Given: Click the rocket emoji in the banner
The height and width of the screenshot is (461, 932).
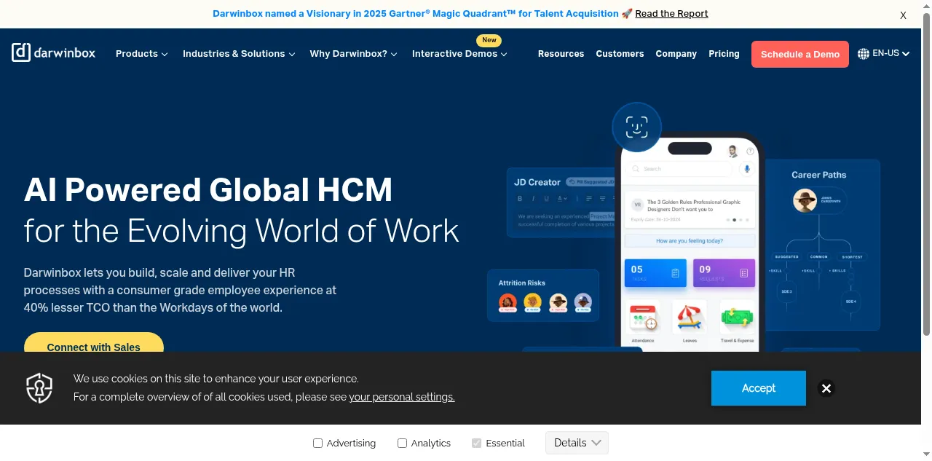Looking at the screenshot, I should point(627,14).
